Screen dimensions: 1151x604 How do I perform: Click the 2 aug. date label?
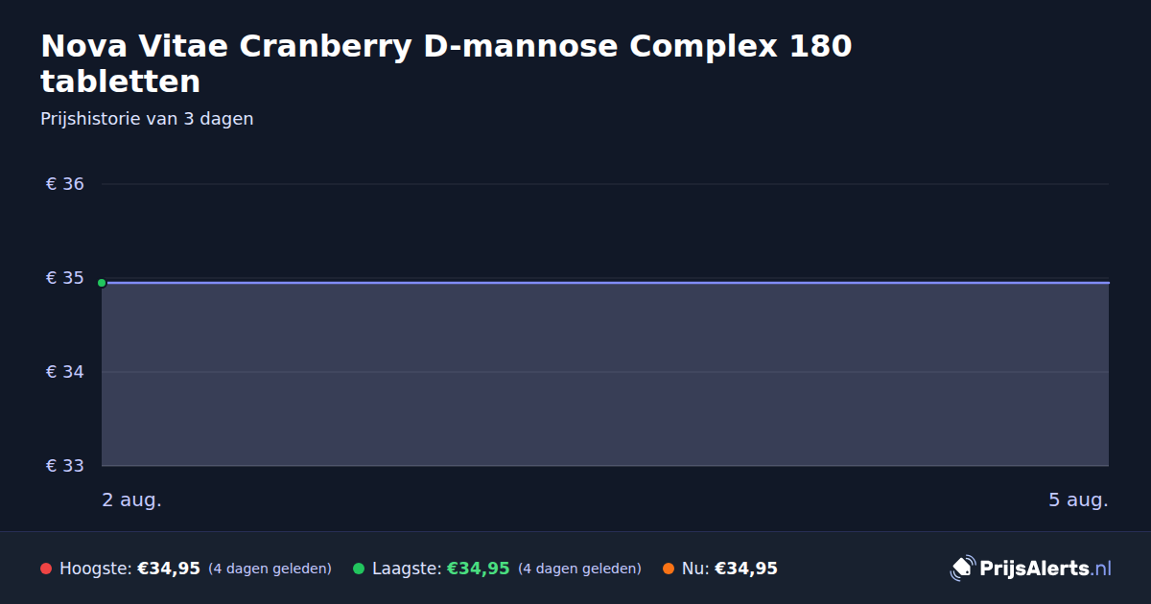pos(132,500)
